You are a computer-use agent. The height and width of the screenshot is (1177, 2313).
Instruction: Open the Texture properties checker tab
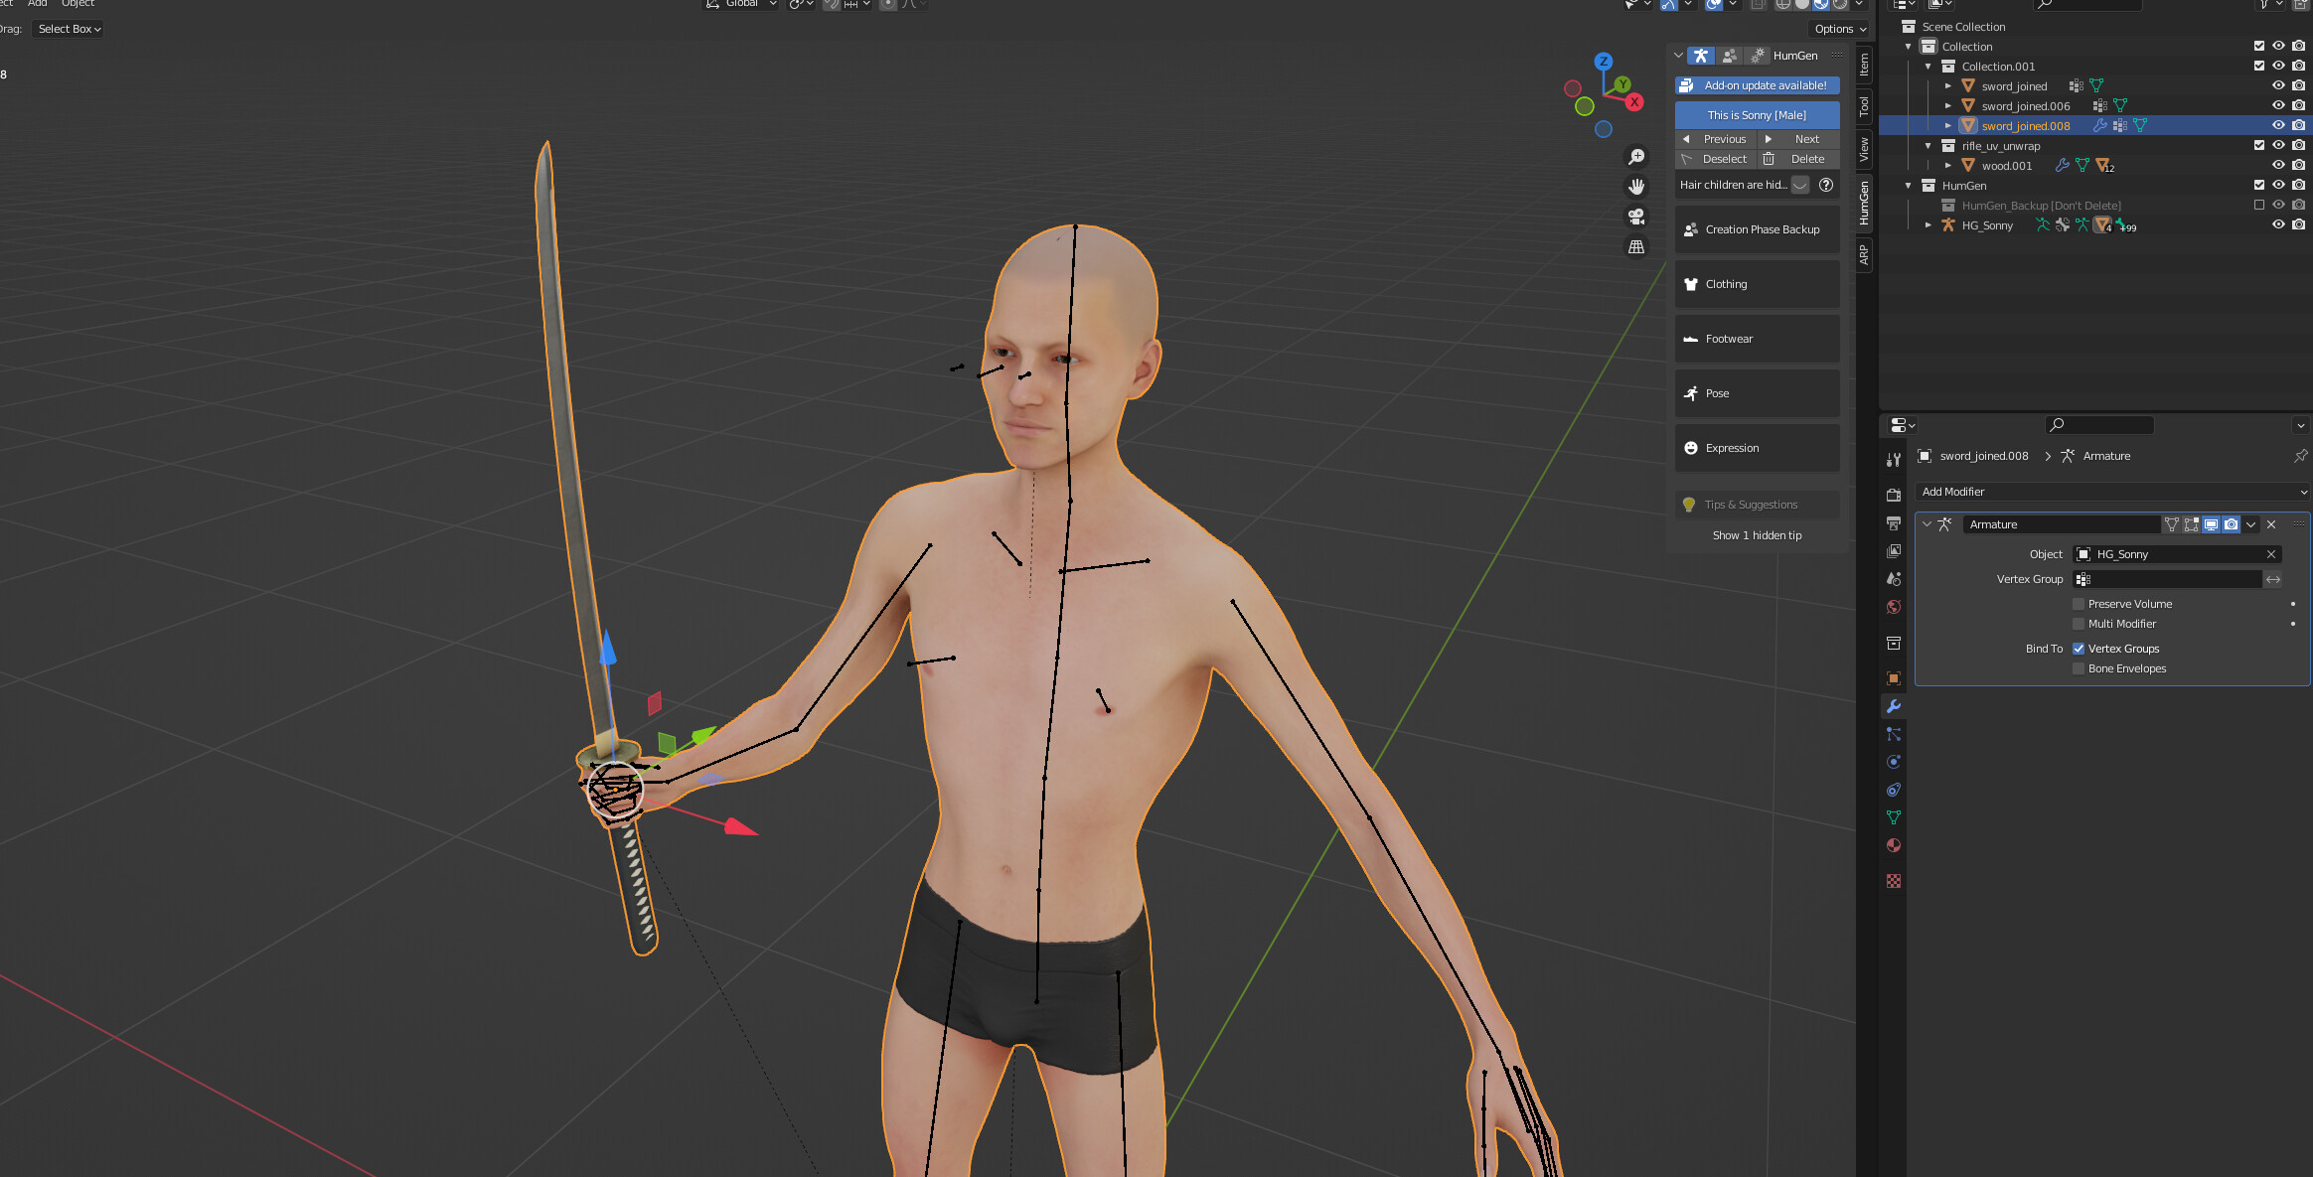(x=1894, y=881)
